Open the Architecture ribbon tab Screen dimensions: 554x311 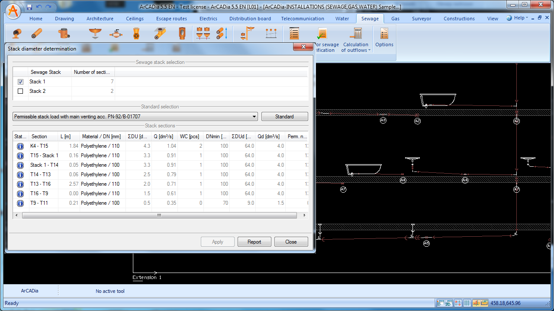point(100,19)
